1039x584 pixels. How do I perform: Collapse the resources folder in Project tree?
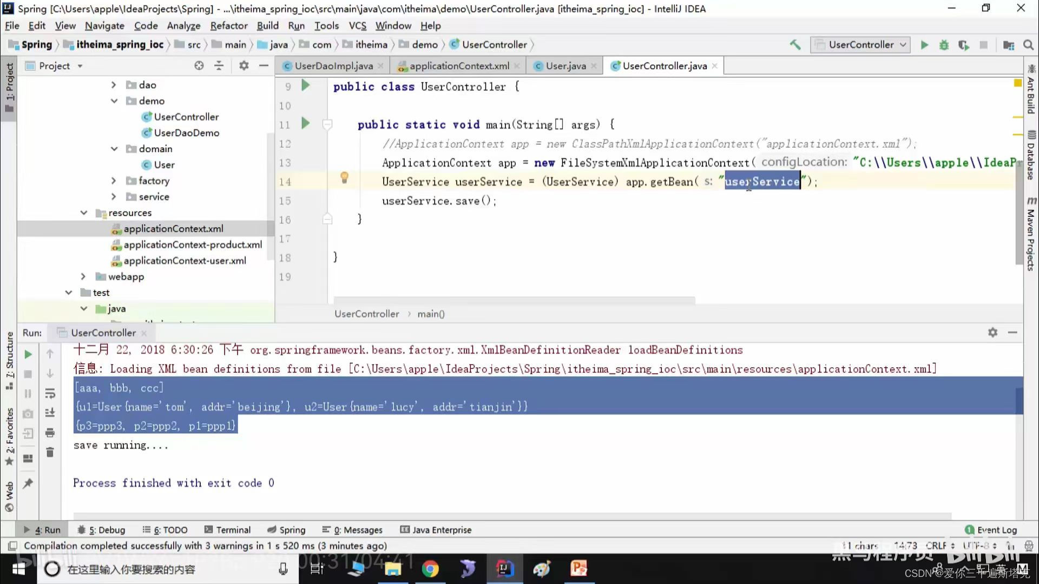point(84,213)
